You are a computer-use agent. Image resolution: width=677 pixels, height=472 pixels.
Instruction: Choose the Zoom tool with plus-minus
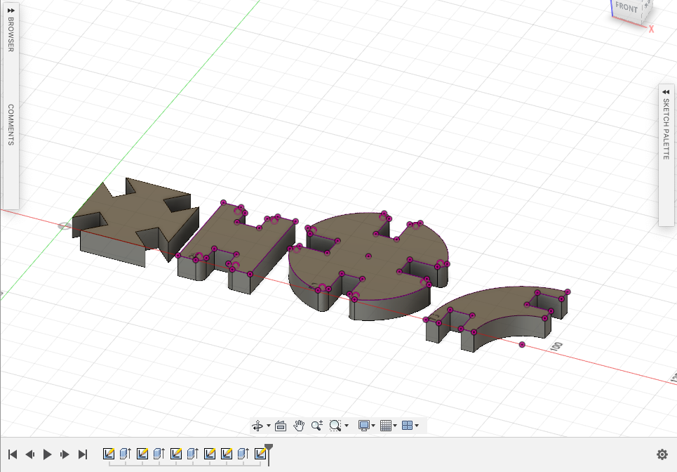coord(317,426)
